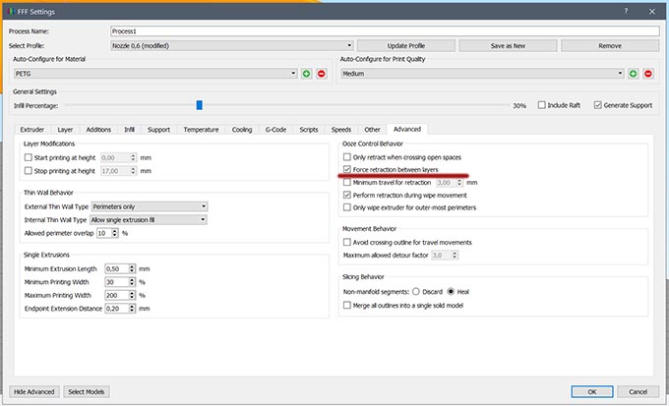Click the Maximum Printing Width stepper arrows

(132, 295)
